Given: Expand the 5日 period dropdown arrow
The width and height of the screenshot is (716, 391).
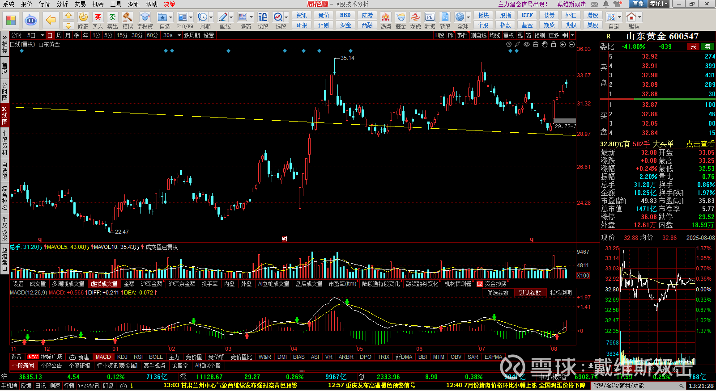Looking at the screenshot, I should pyautogui.click(x=43, y=35).
